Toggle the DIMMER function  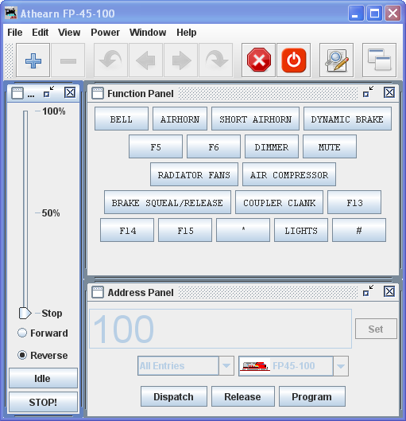(272, 146)
